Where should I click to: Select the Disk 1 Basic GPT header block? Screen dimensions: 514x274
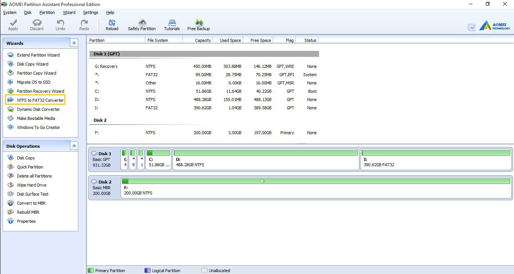tap(104, 159)
